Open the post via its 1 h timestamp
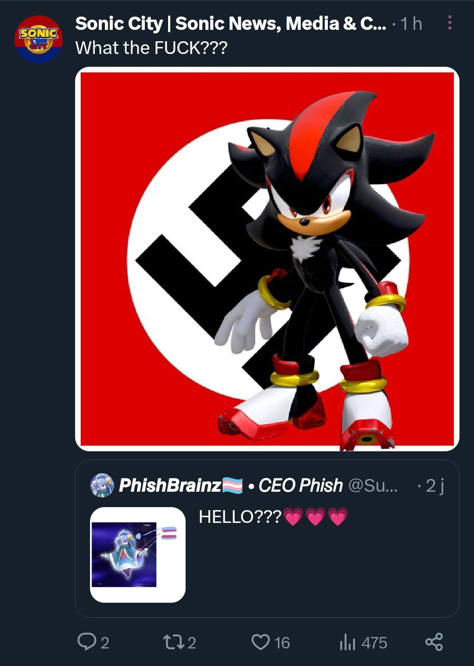 (x=411, y=24)
